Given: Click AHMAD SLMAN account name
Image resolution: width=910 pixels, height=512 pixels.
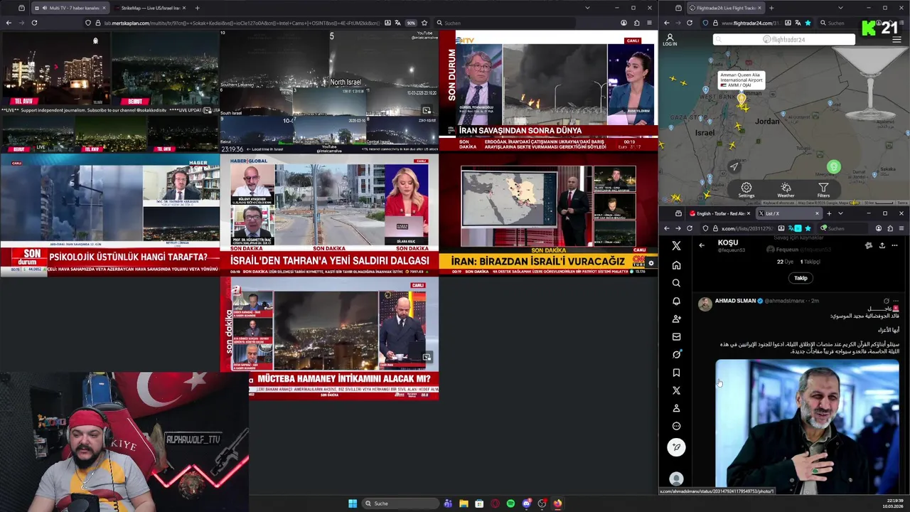Looking at the screenshot, I should [735, 301].
